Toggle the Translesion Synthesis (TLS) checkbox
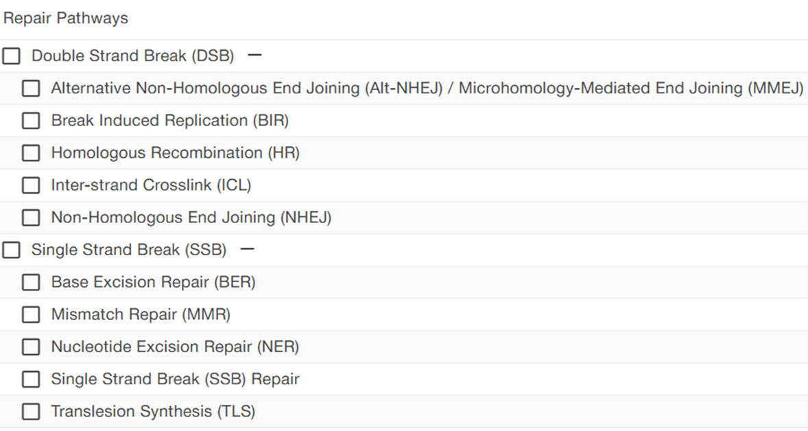Viewport: 808px width, 431px height. click(x=31, y=411)
